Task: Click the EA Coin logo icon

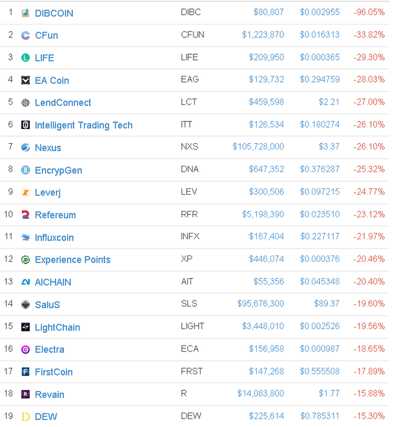Action: click(x=25, y=81)
